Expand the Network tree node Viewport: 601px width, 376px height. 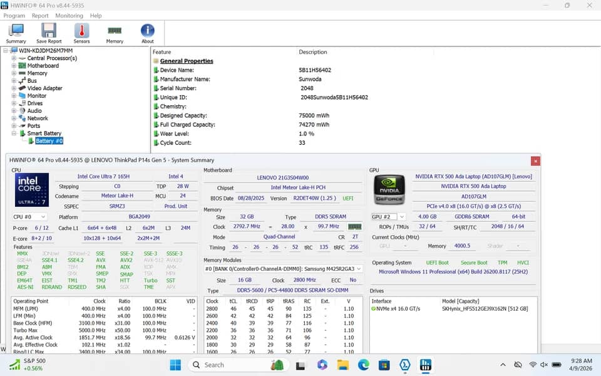(x=14, y=118)
